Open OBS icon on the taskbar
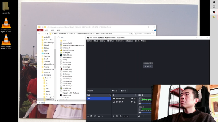Screen dimensions: 218x122 (x=214, y=12)
